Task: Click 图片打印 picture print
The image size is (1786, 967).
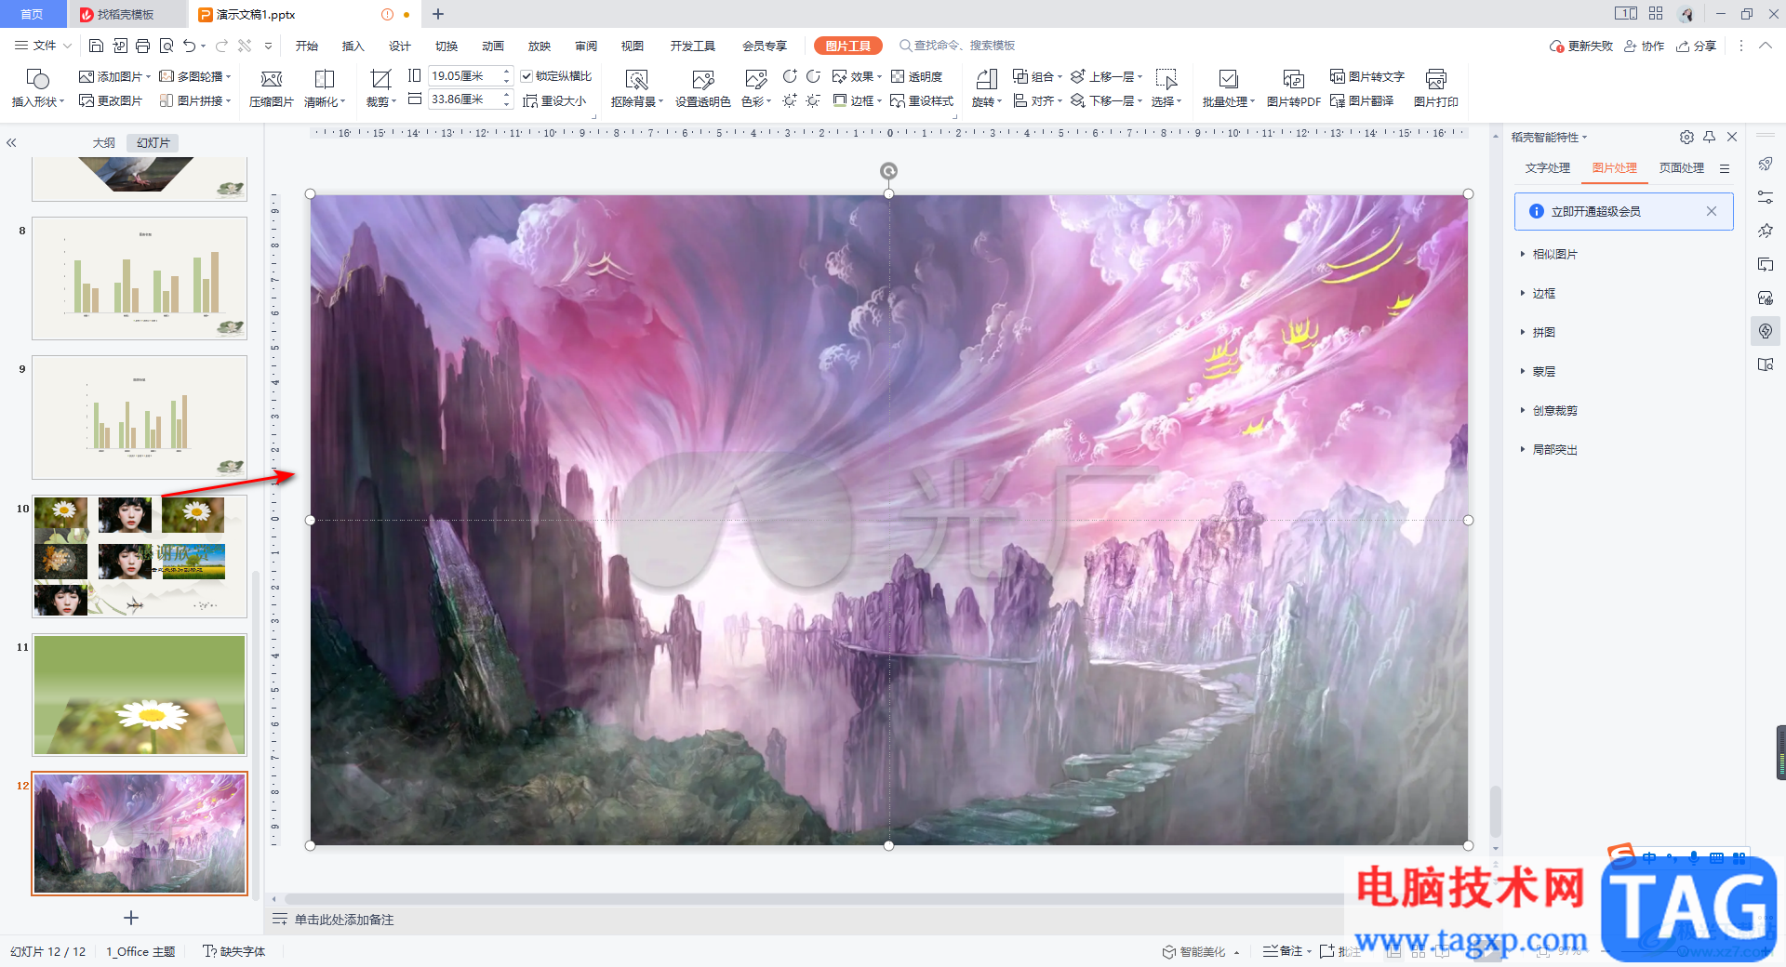Action: [x=1436, y=88]
